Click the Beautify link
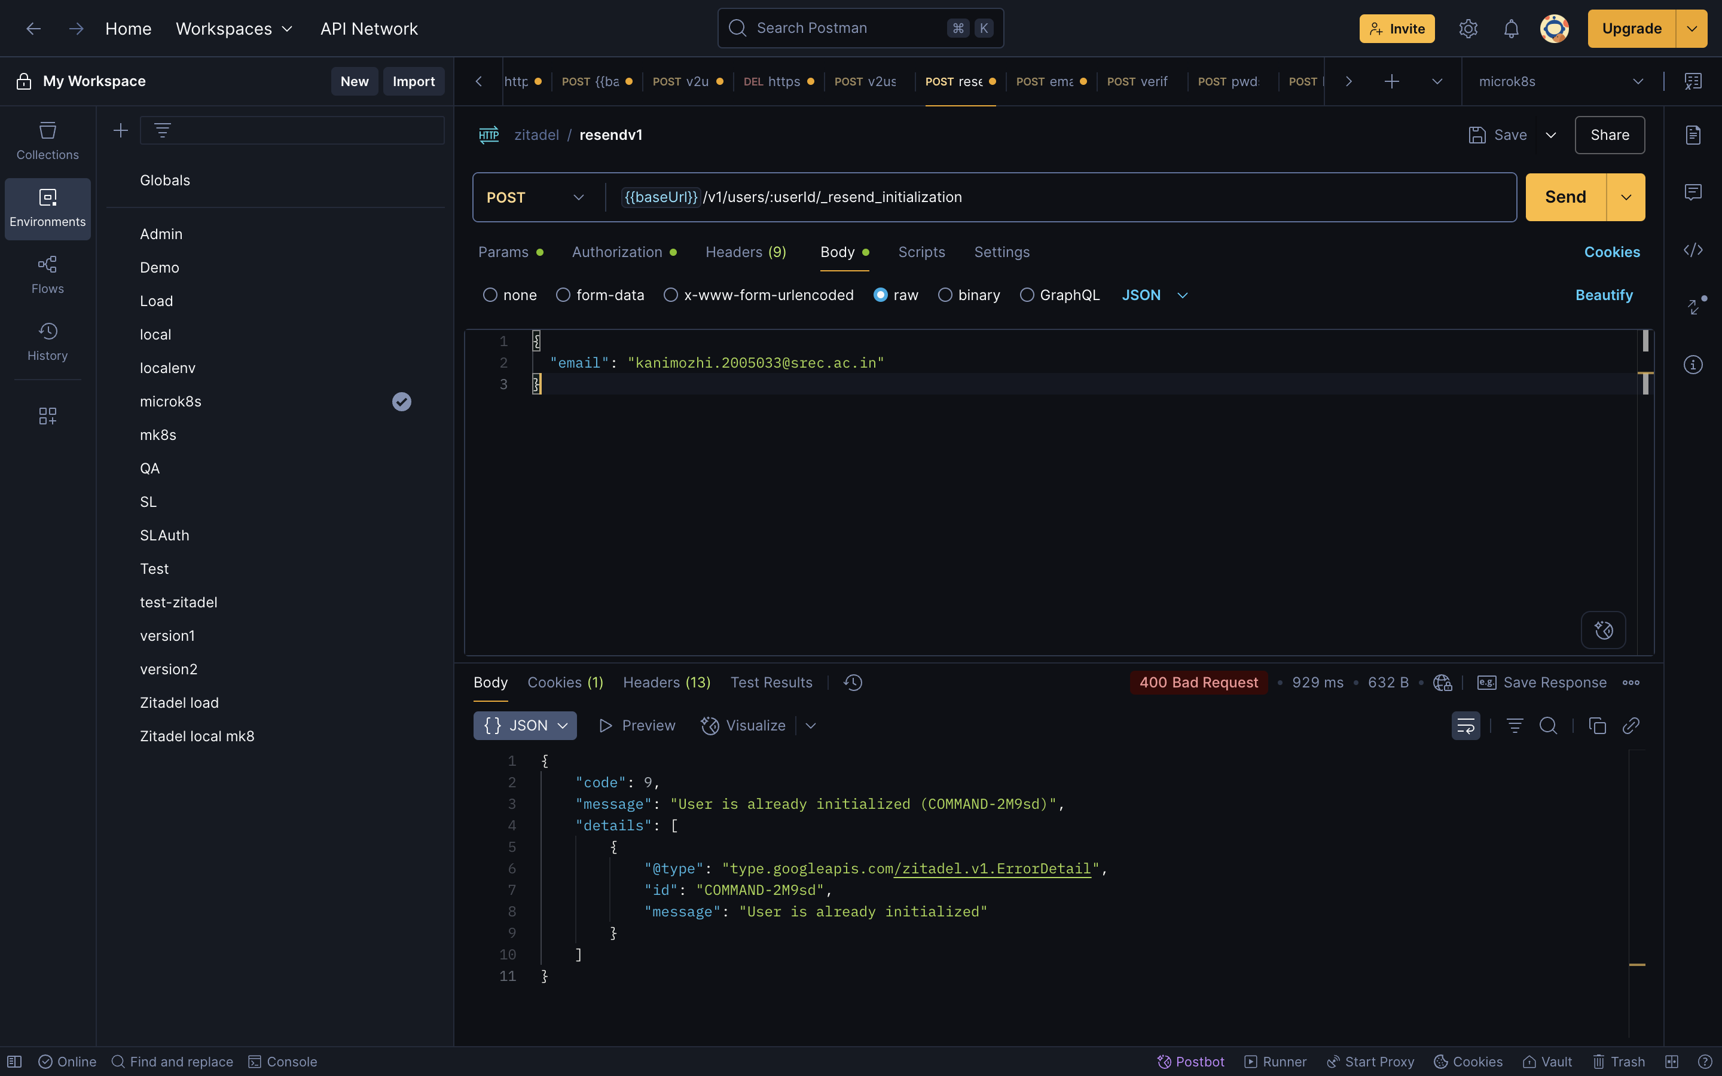This screenshot has height=1076, width=1722. pyautogui.click(x=1604, y=295)
